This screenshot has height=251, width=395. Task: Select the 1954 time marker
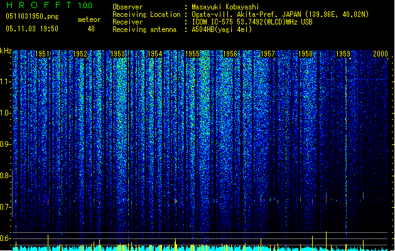click(155, 54)
